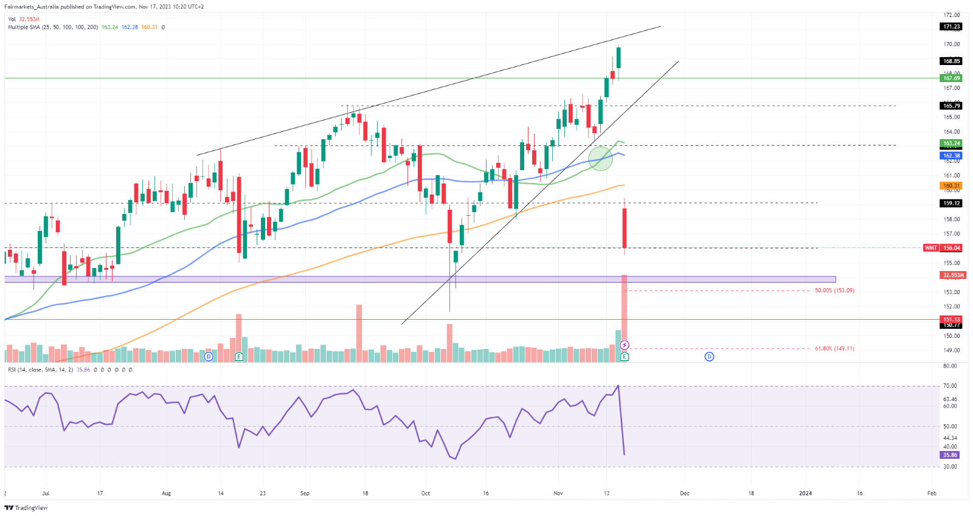Viewport: 973px width, 516px height.
Task: Click the Vol indicator legend
Action: [12, 19]
